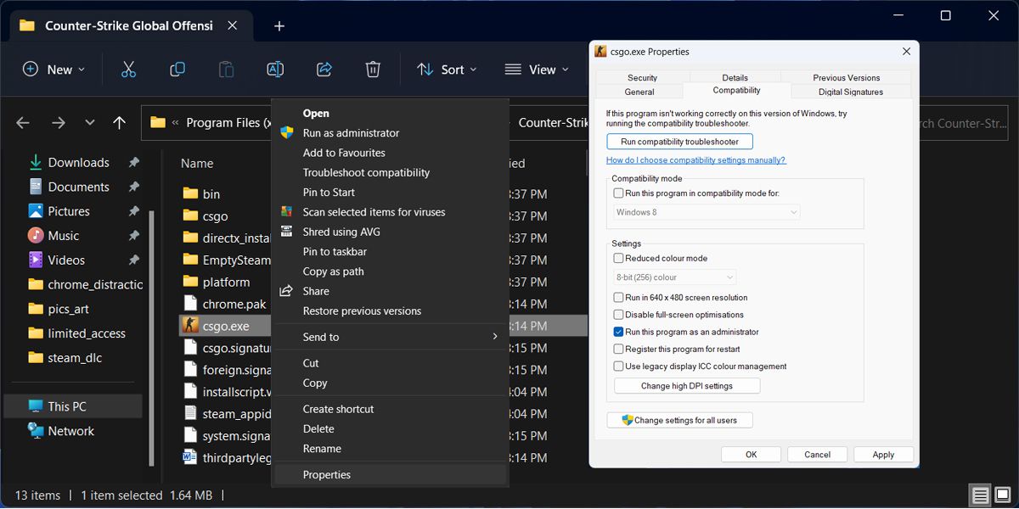Screen dimensions: 1019x509
Task: Open recent locations chevron beside forward arrow
Action: click(89, 123)
